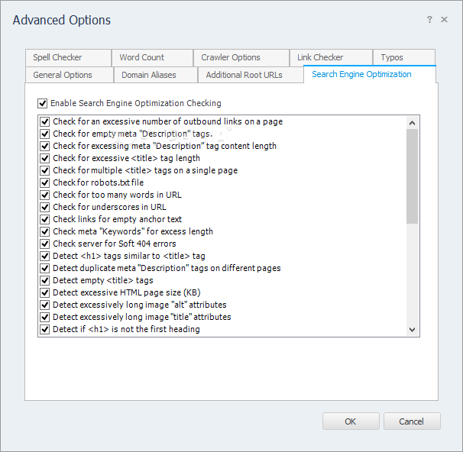Toggle empty meta Description tags check
This screenshot has height=452, width=463.
[44, 134]
